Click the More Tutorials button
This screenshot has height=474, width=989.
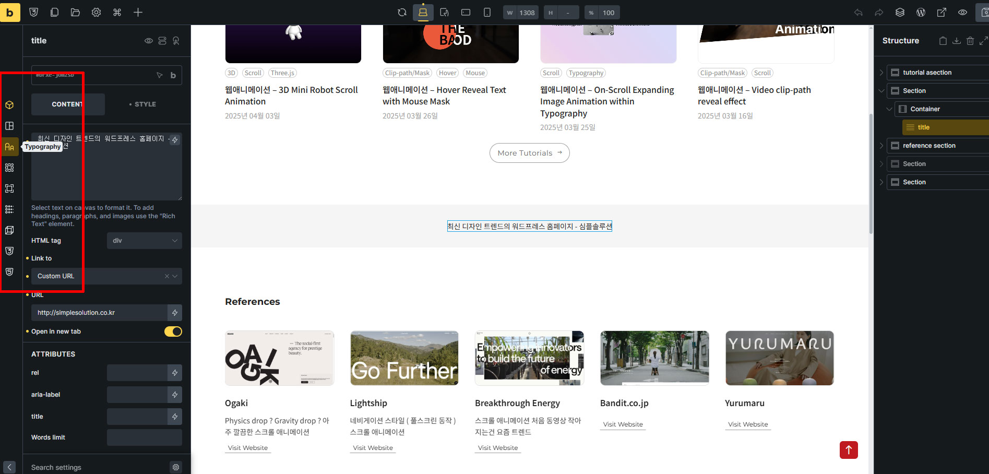point(529,153)
